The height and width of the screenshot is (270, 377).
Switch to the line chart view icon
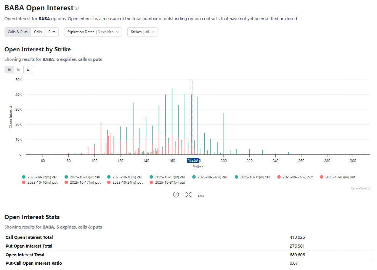click(x=19, y=70)
